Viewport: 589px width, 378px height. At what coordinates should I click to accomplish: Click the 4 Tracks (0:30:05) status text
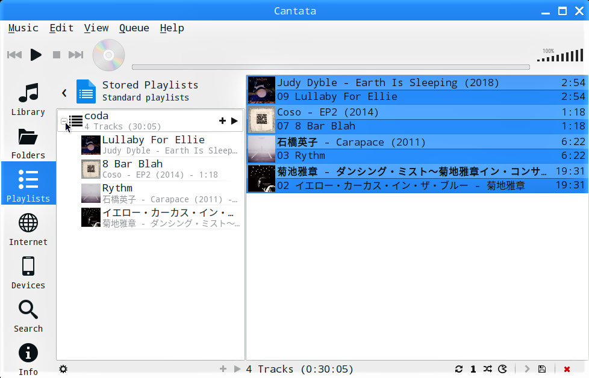[299, 370]
